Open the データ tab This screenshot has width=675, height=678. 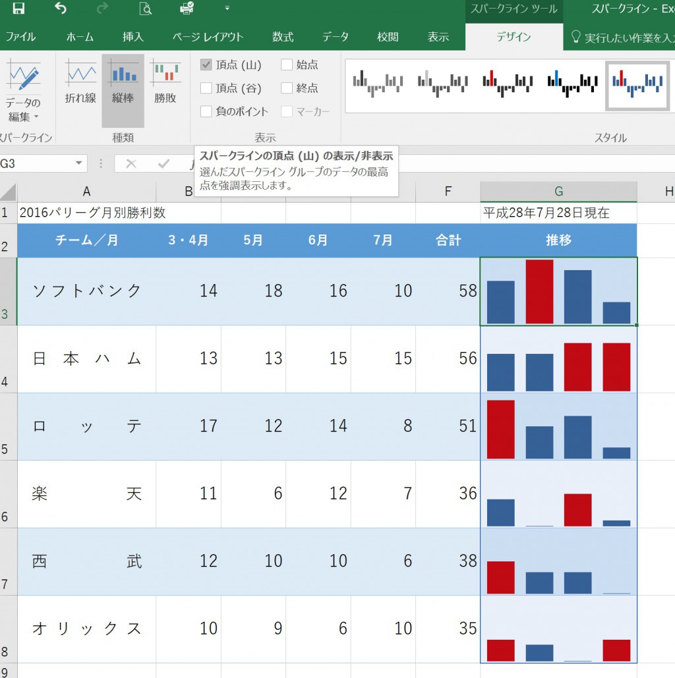[x=336, y=37]
